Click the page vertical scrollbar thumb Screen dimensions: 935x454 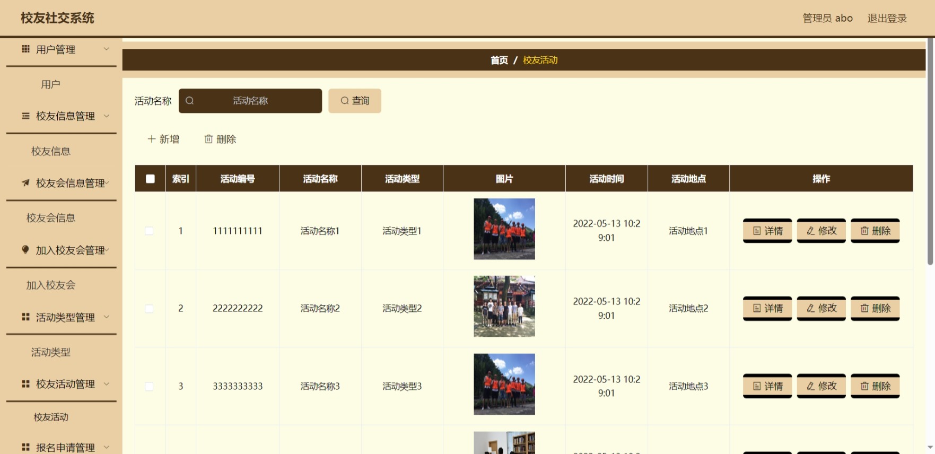coord(930,151)
